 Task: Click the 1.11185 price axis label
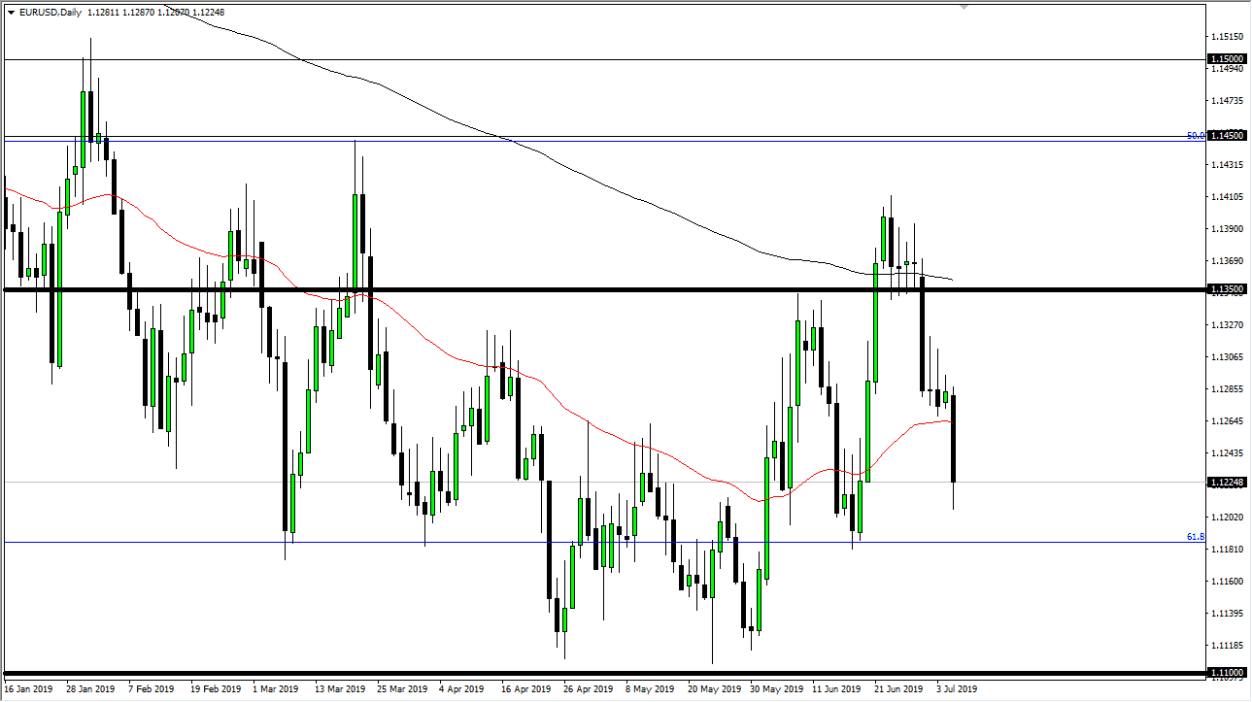coord(1226,646)
